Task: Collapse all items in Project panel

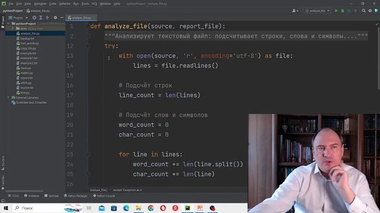Action: (x=47, y=18)
